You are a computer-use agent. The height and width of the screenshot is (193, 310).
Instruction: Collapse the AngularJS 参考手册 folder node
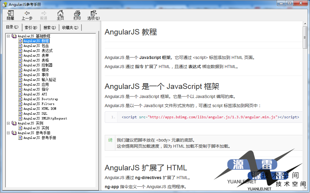click(x=8, y=133)
